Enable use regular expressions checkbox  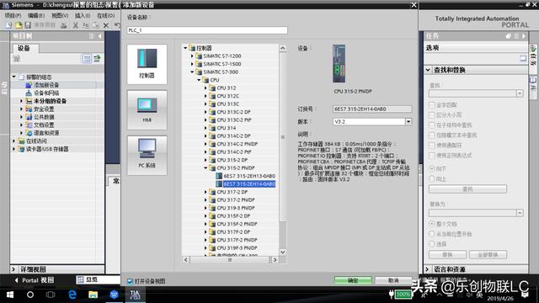432,155
